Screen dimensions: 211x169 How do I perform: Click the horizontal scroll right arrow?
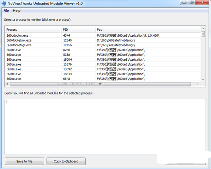pyautogui.click(x=198, y=84)
